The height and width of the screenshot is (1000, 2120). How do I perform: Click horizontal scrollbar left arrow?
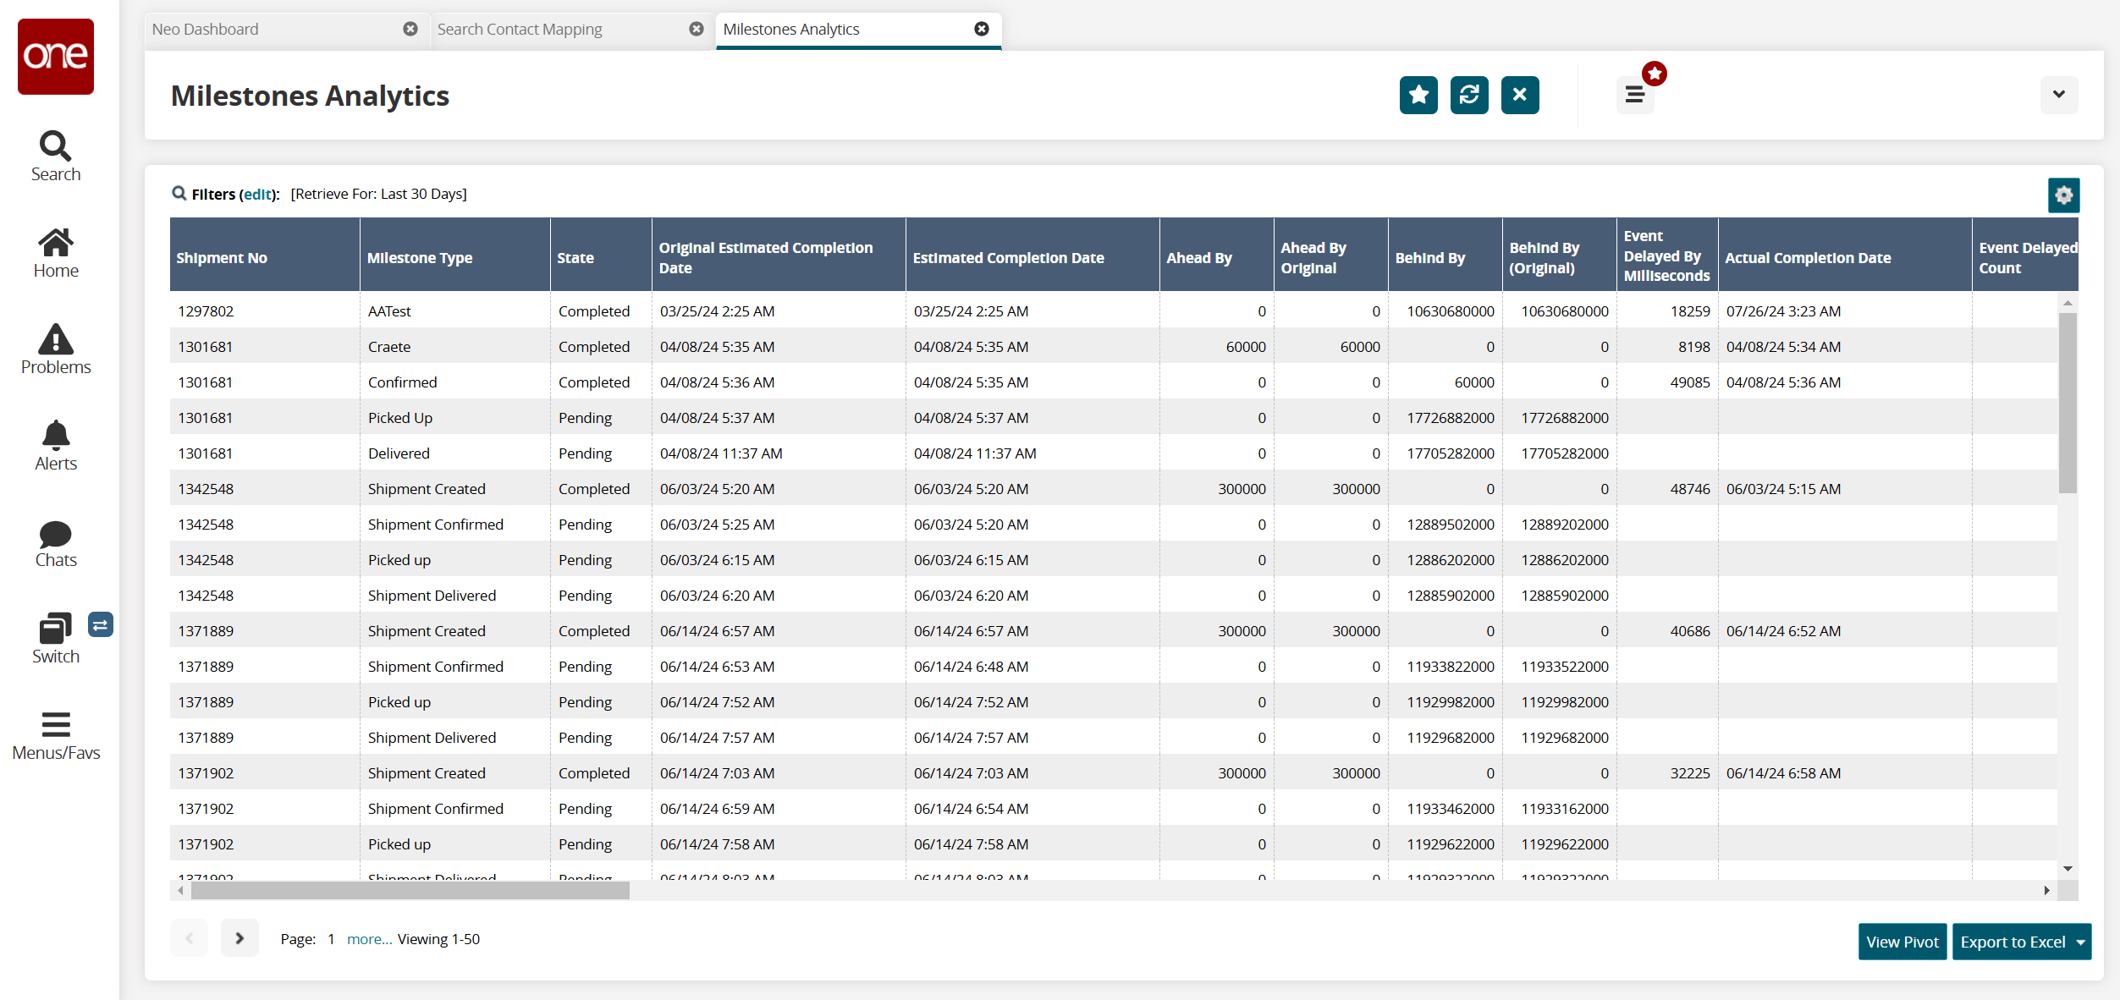(x=180, y=890)
